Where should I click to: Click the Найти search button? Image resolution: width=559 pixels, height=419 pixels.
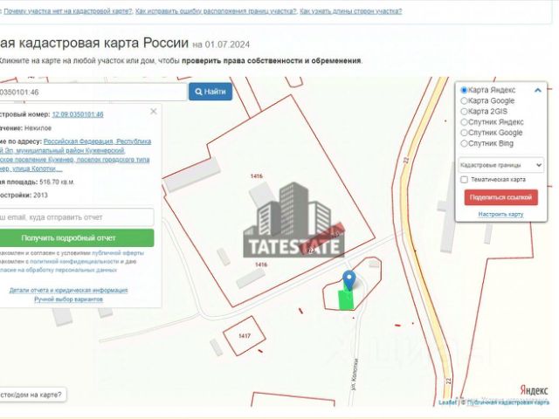pos(210,92)
